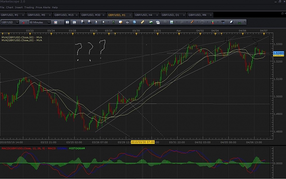Open the Trading menu
Image resolution: width=286 pixels, height=179 pixels.
[29, 7]
